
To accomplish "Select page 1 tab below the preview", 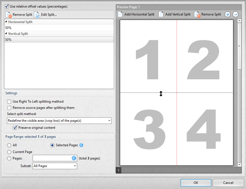I will (x=118, y=170).
